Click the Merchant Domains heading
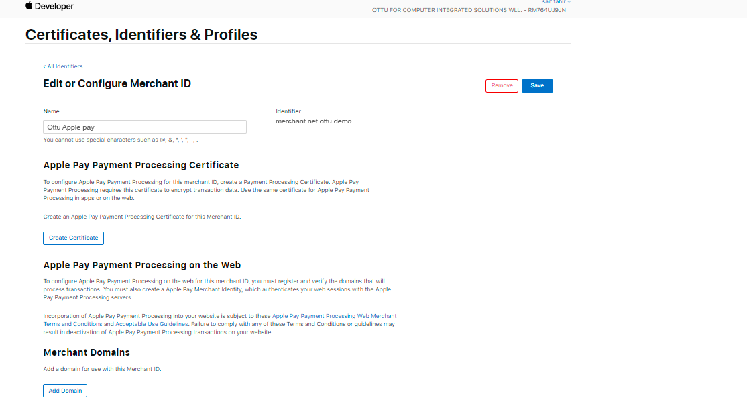747x408 pixels. click(87, 352)
